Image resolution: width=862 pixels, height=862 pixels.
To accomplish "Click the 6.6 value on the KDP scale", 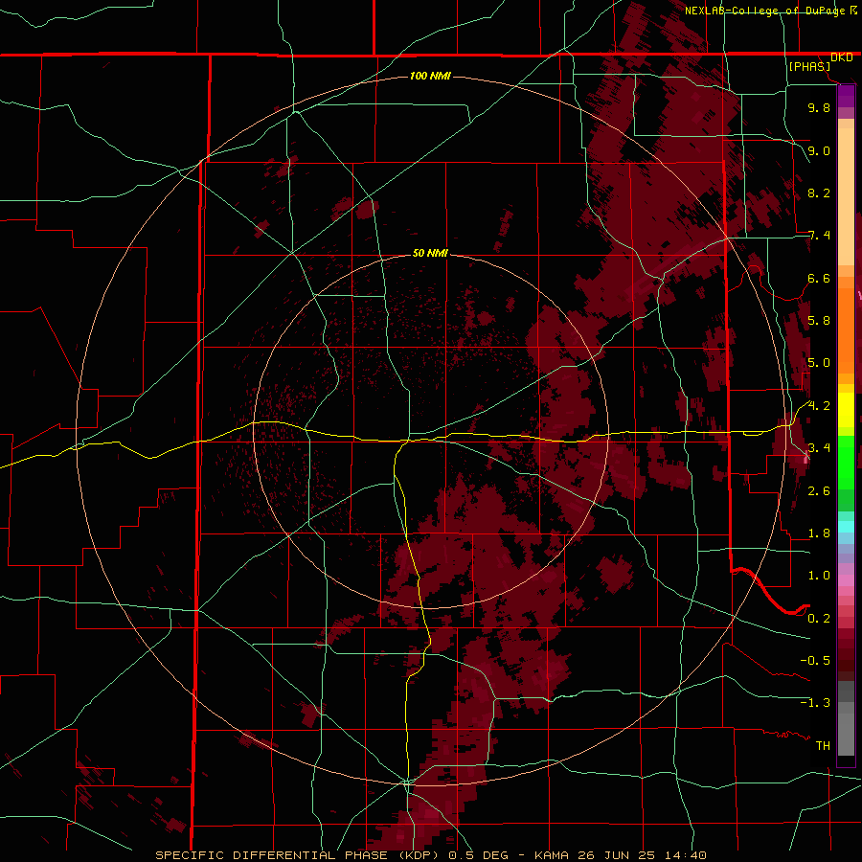I will [x=819, y=278].
